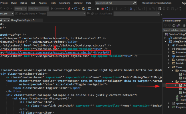Click the Decrease Indent icon
This screenshot has height=114, width=186.
pyautogui.click(x=149, y=9)
